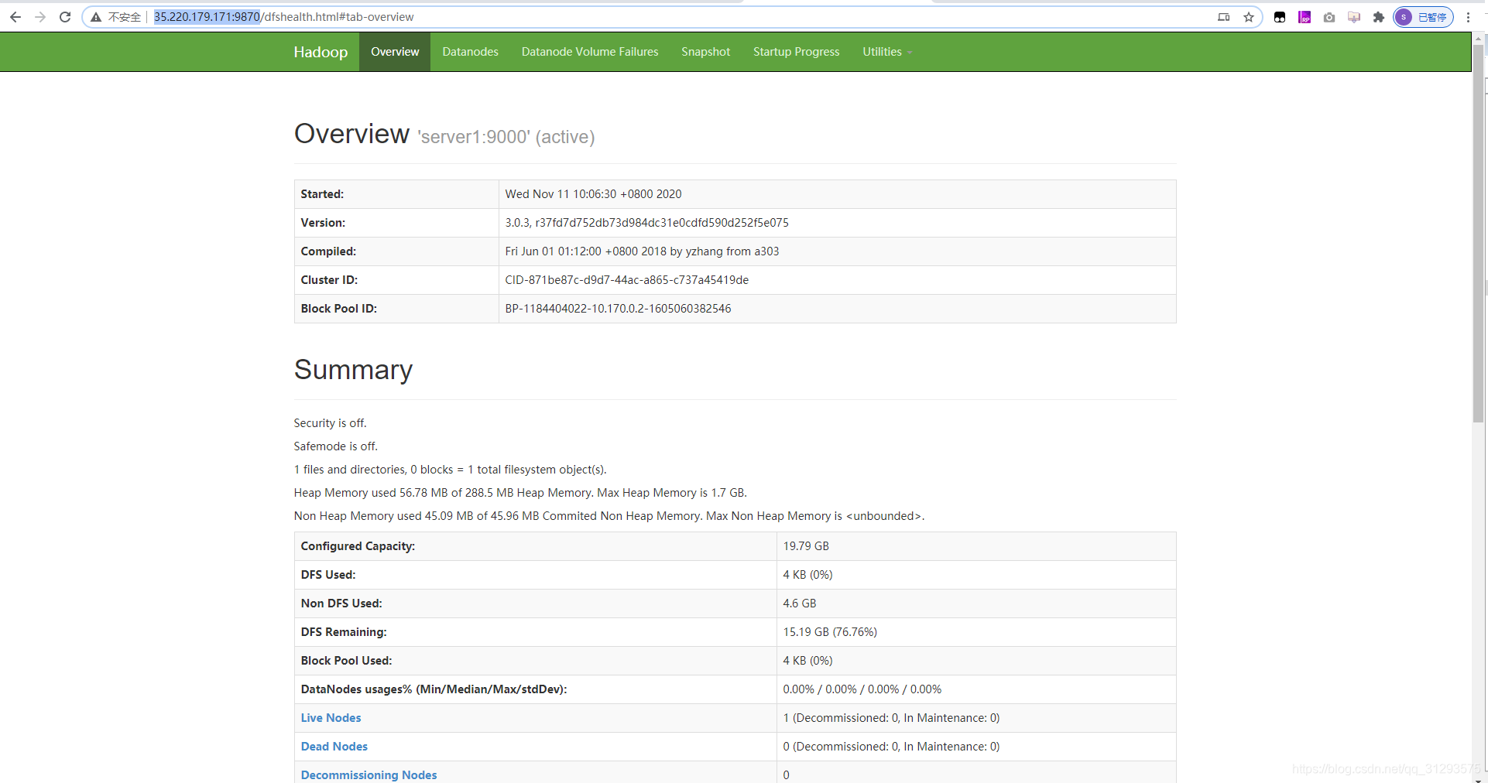Viewport: 1488px width, 783px height.
Task: Click the 'Summary' section heading
Action: 353,370
